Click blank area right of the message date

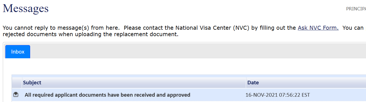[x=338, y=95]
